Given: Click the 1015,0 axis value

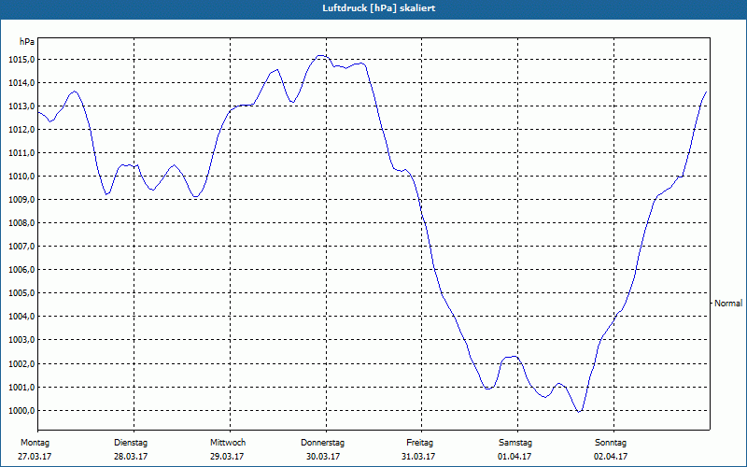Looking at the screenshot, I should click(x=21, y=60).
